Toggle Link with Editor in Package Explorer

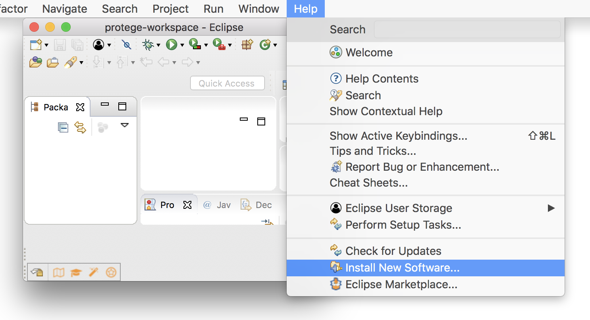tap(80, 127)
